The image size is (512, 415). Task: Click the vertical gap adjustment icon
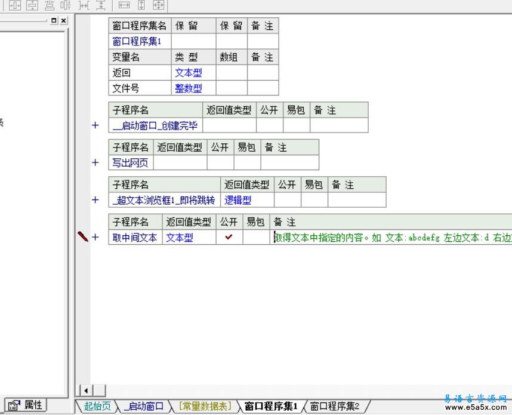point(101,5)
